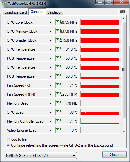Click the 53.0 °C PCB temperature reading
This screenshot has height=162, width=130.
[x=67, y=58]
